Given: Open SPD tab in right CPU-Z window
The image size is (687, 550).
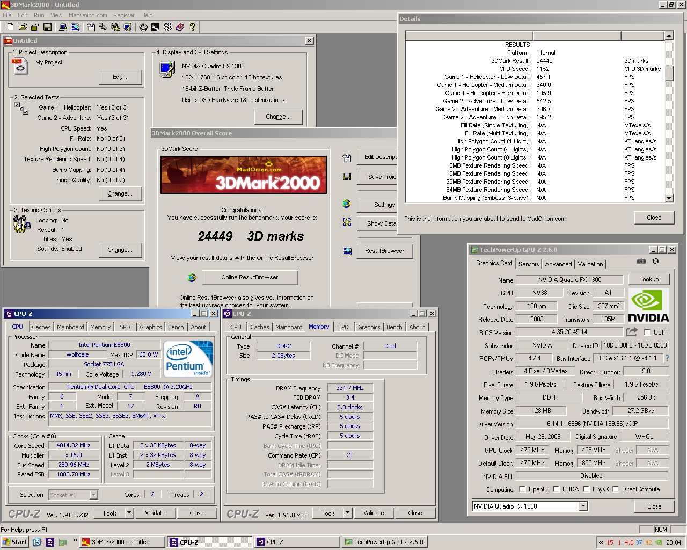Looking at the screenshot, I should point(343,327).
